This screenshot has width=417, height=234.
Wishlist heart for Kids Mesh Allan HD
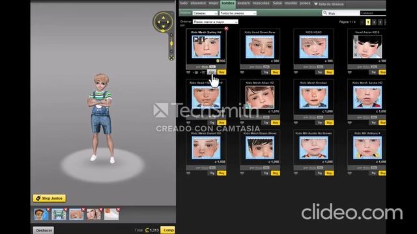(x=242, y=123)
